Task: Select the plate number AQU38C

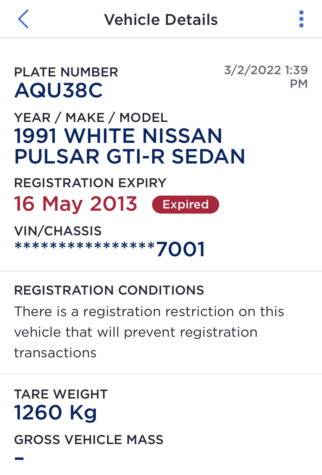Action: pos(59,90)
